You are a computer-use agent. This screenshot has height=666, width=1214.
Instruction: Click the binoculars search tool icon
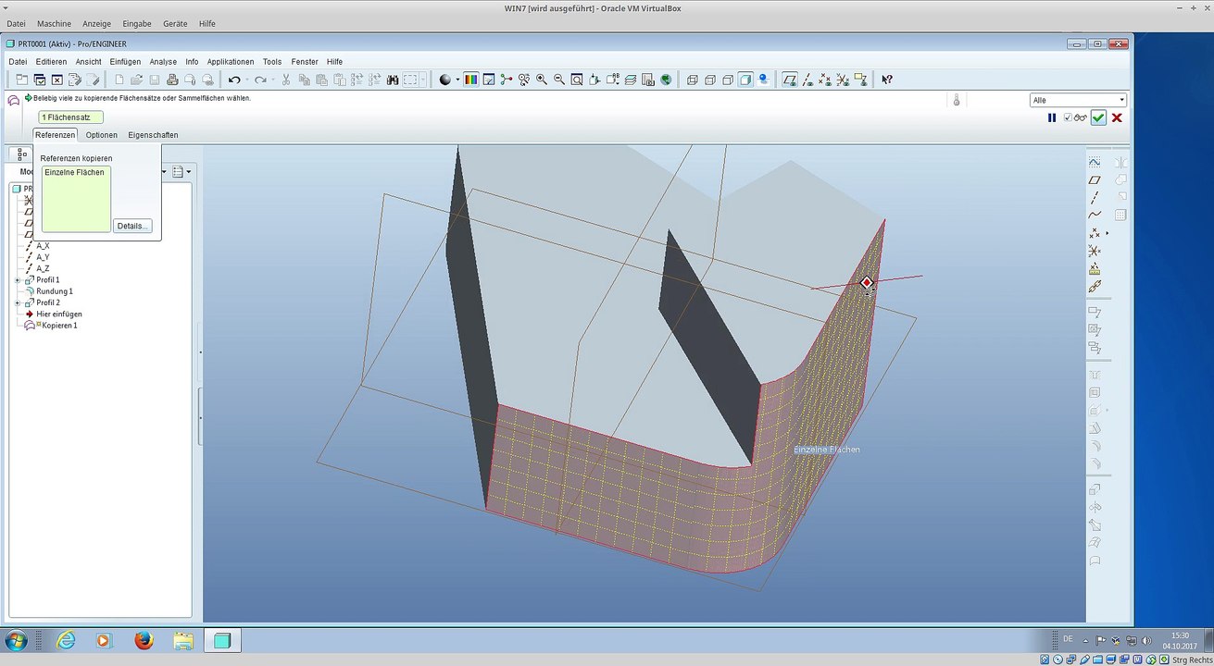(x=393, y=80)
